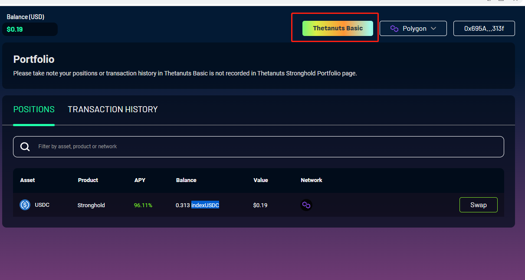Click the Thetanuts Basic gradient button
Viewport: 525px width, 280px height.
[x=338, y=28]
